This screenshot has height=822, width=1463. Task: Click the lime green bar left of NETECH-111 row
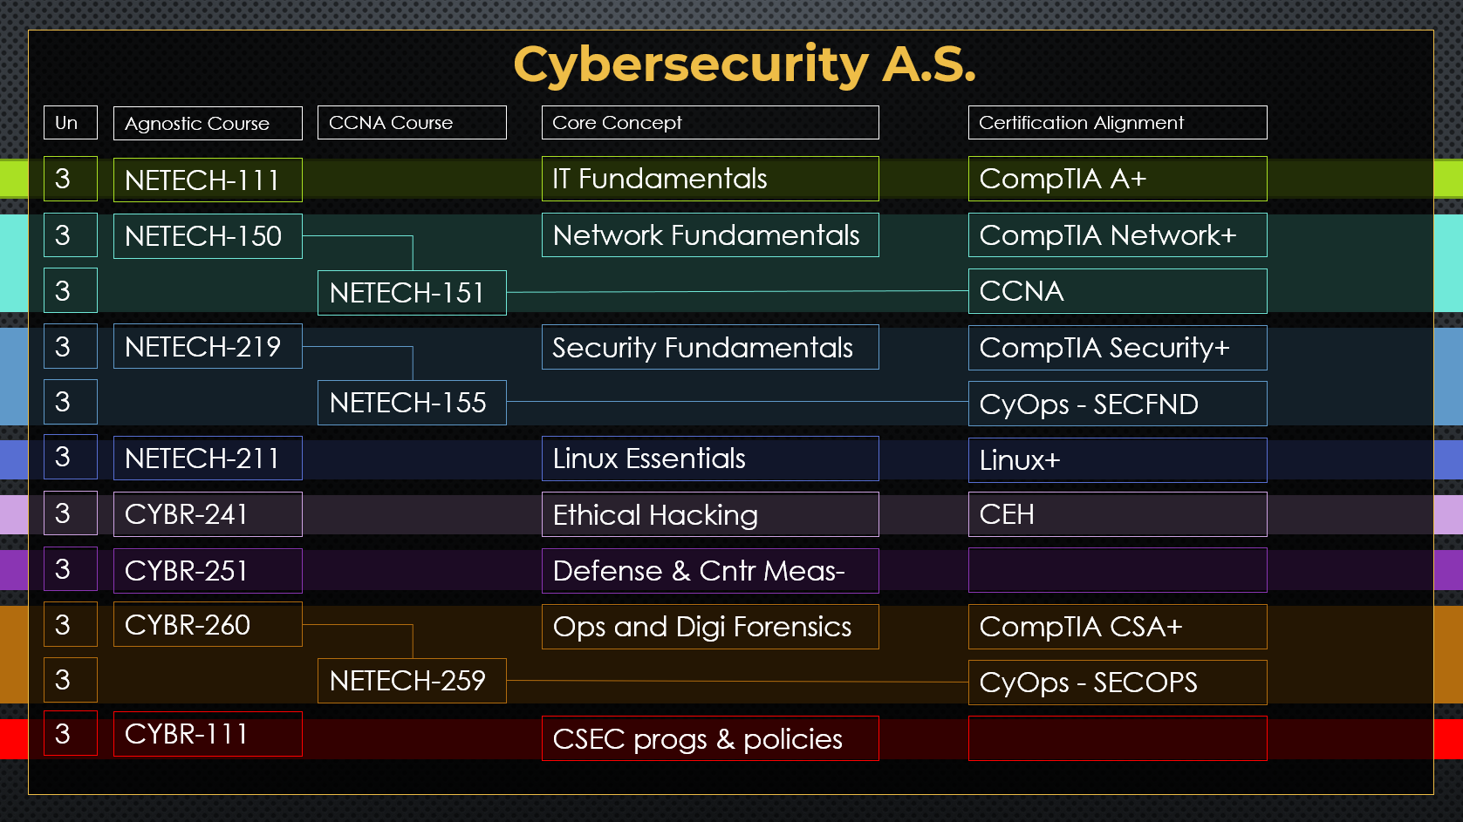pyautogui.click(x=14, y=179)
